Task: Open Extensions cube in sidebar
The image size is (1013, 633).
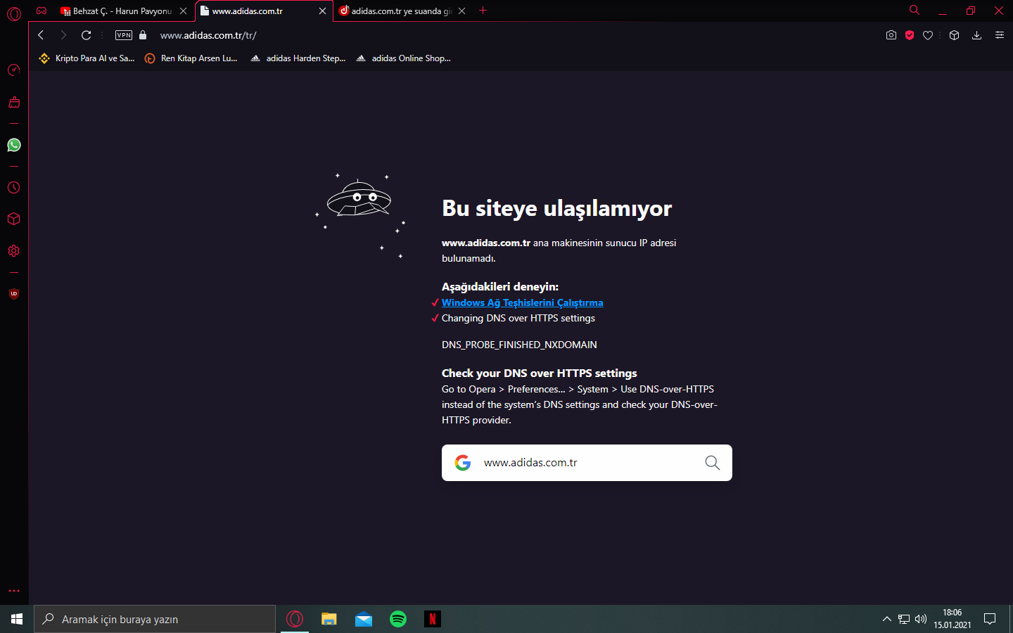Action: pyautogui.click(x=14, y=219)
